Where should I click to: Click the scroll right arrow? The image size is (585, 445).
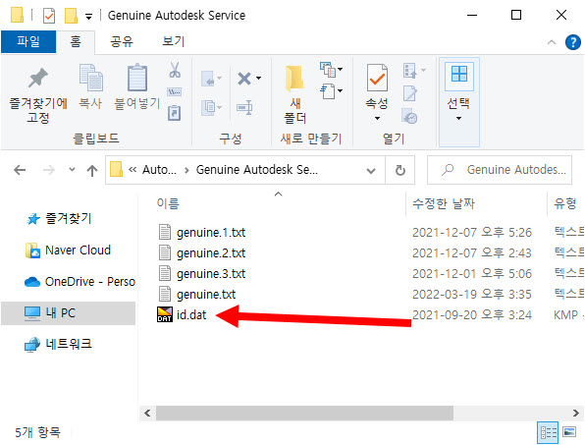pos(575,413)
